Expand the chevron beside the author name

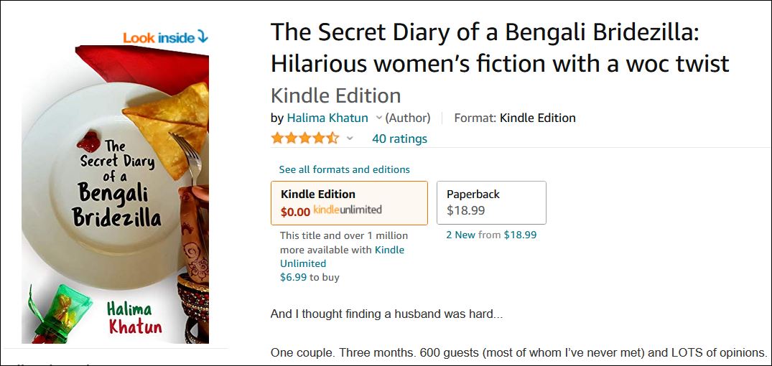(x=379, y=118)
